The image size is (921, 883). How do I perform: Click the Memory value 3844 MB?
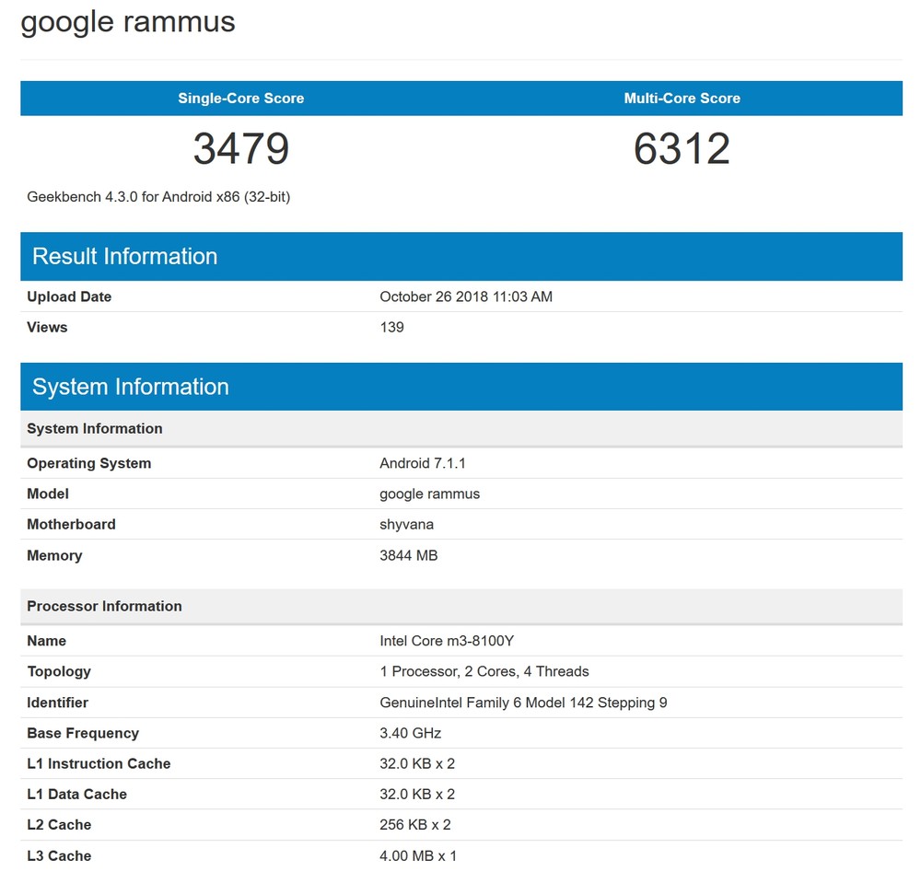[x=408, y=555]
